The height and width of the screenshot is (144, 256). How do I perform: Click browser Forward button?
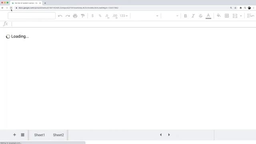tap(7, 8)
